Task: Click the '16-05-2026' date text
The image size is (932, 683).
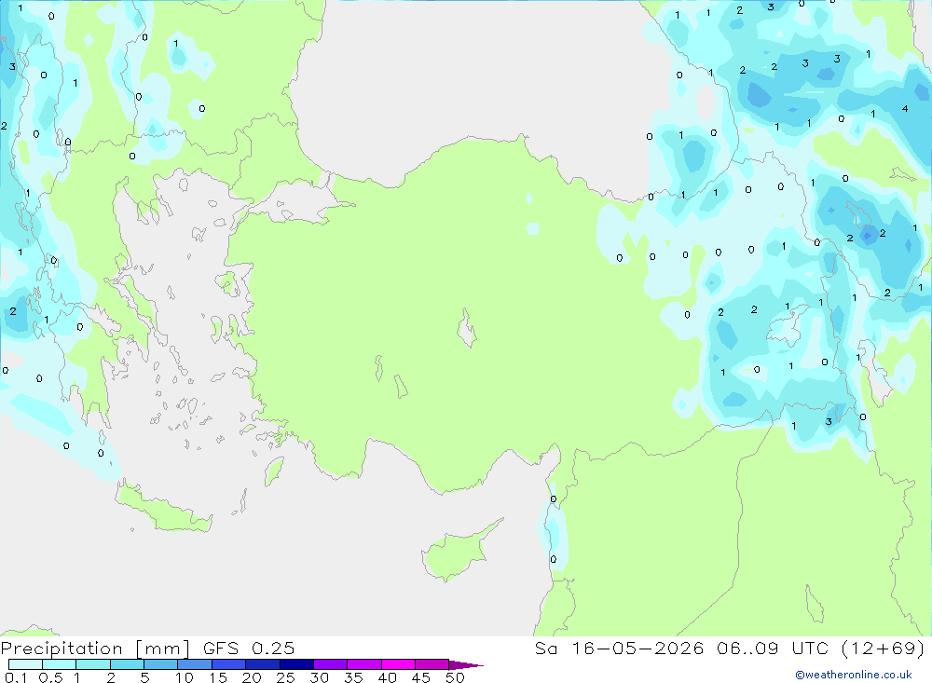Action: pyautogui.click(x=637, y=648)
